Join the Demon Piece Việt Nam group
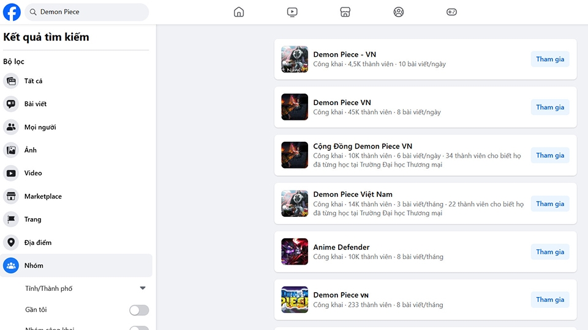This screenshot has width=588, height=330. coord(550,204)
